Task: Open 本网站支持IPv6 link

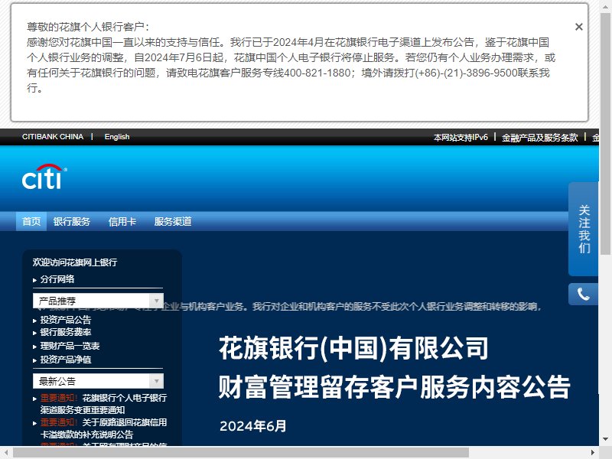Action: coord(461,138)
